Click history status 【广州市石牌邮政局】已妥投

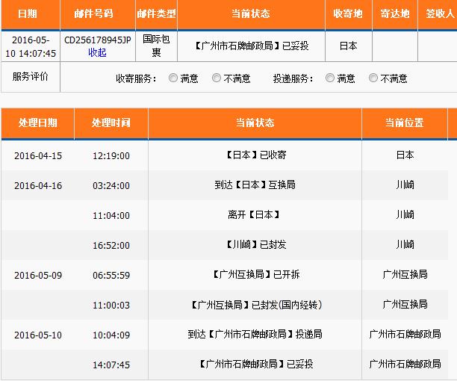(x=255, y=364)
